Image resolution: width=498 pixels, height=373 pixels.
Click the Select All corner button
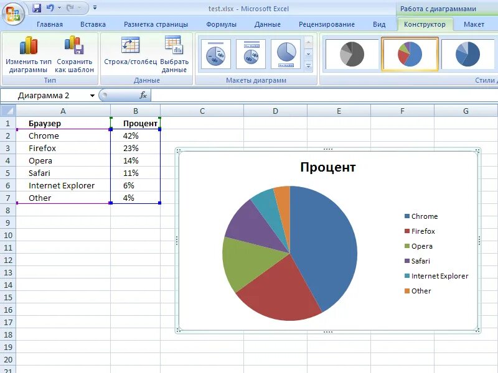tap(8, 111)
